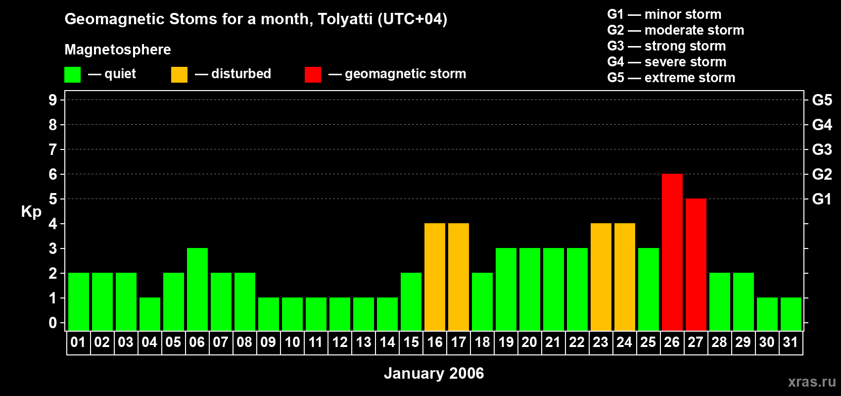
Task: Click the orange disturbed legend swatch
Action: click(x=179, y=75)
